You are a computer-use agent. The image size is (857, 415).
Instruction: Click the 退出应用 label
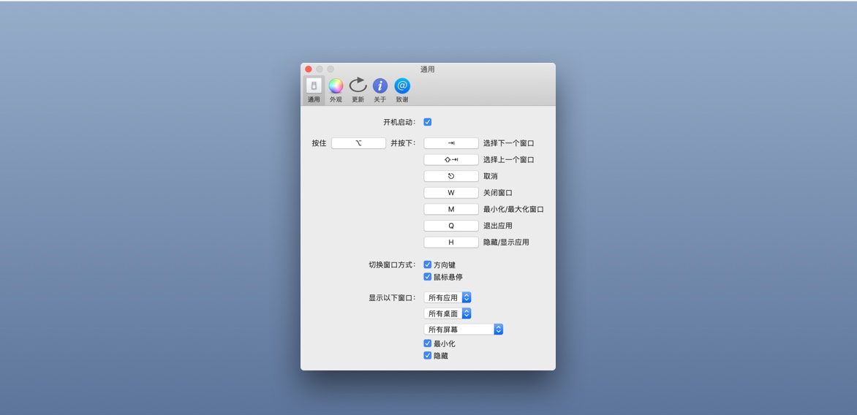coord(497,226)
